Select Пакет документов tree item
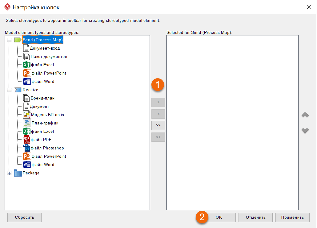This screenshot has width=317, height=228. click(49, 57)
